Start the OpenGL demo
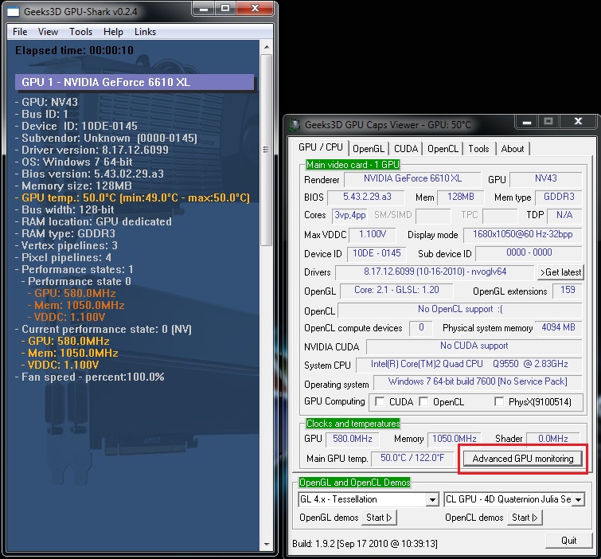Viewport: 601px width, 559px height. [x=379, y=518]
